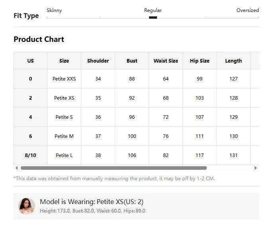Screen dimensions: 271x226
Task: Click the US size 0 cell
Action: (30, 79)
